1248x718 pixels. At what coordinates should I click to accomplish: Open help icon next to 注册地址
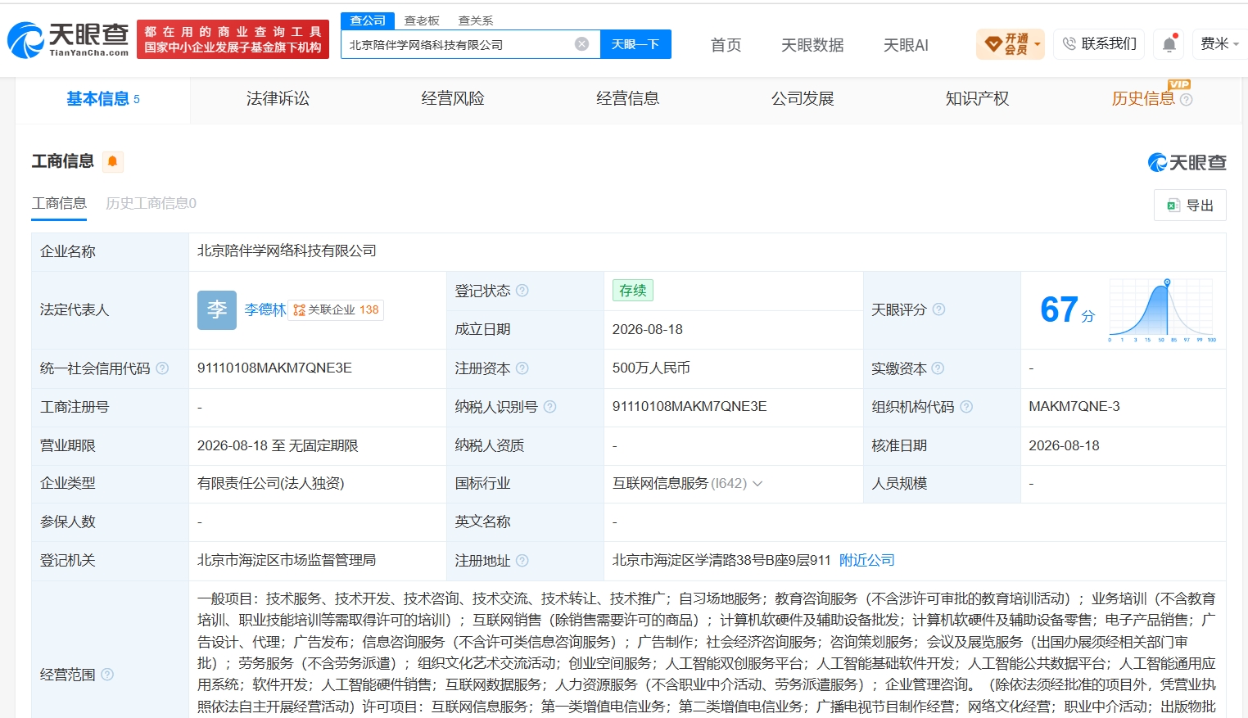point(522,561)
